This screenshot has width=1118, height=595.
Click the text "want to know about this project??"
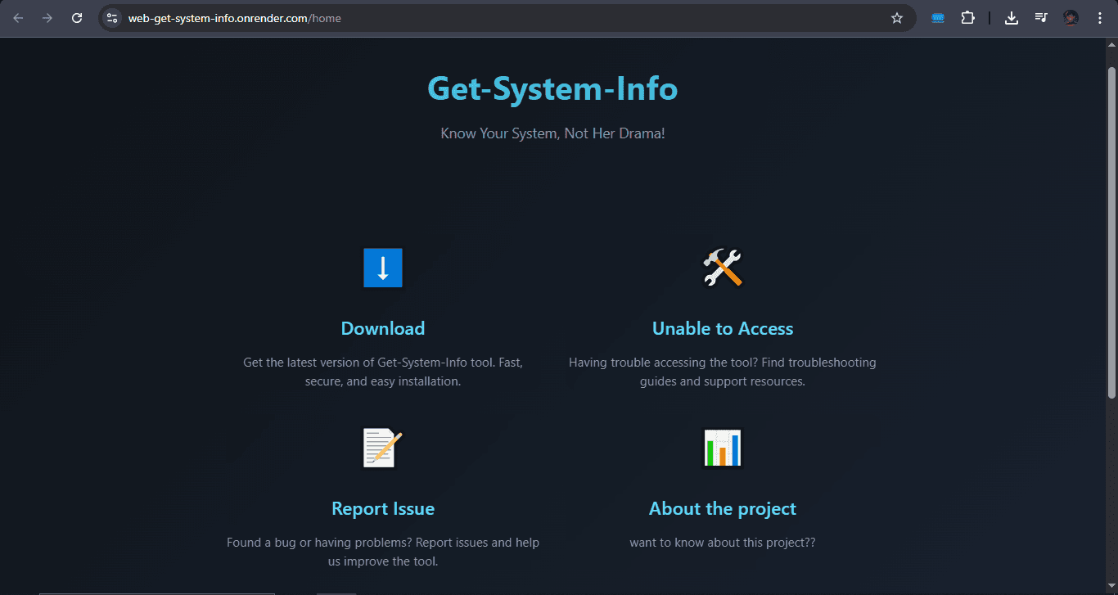point(723,542)
